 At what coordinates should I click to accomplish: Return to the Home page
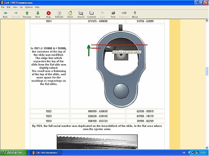click(70, 15)
